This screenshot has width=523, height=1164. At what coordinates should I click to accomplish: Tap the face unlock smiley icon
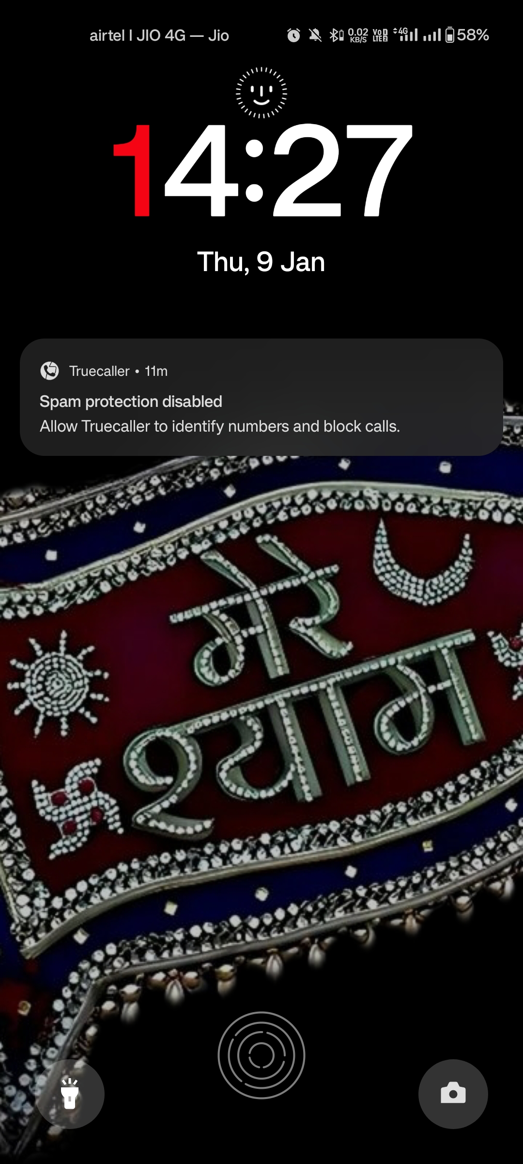pos(261,93)
